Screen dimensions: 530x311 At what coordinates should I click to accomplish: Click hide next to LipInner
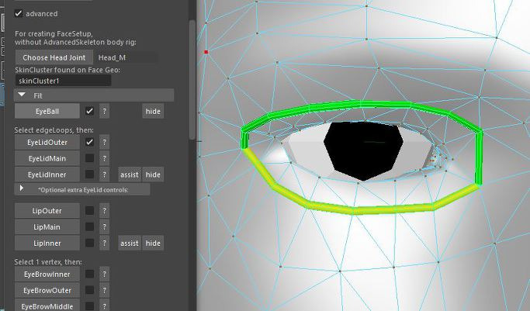tap(153, 243)
